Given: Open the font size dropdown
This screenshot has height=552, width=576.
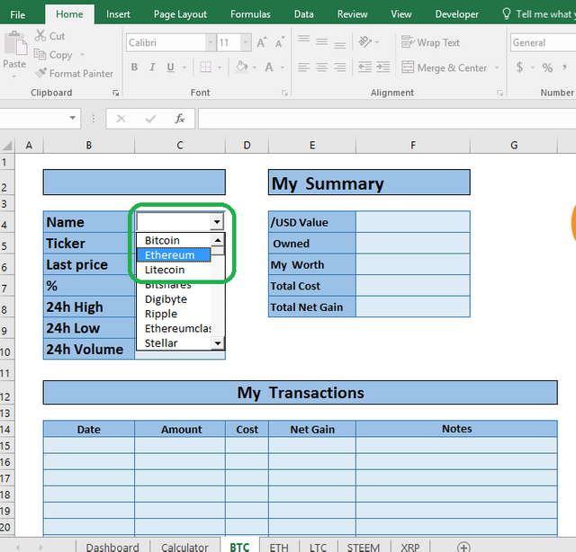Looking at the screenshot, I should [246, 42].
